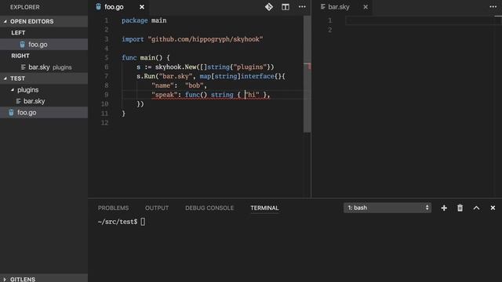Click line number 12 in foo.go gutter

pyautogui.click(x=104, y=123)
